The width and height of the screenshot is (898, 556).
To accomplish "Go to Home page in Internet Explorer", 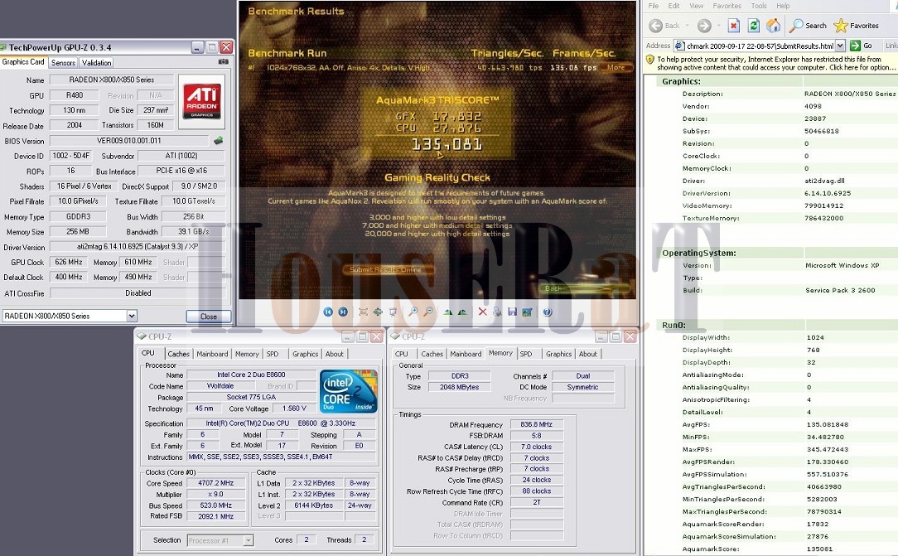I will click(x=773, y=25).
